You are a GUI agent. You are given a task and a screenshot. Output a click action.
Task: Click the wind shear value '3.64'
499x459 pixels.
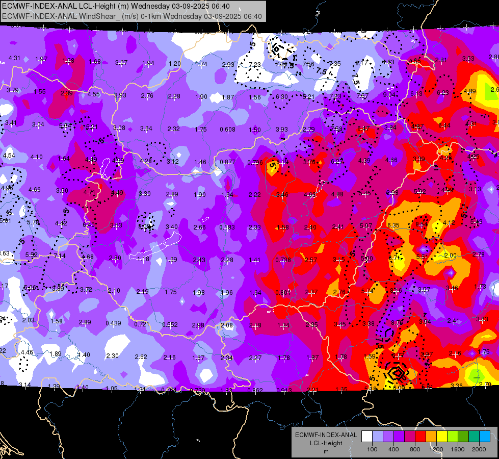click(146, 129)
